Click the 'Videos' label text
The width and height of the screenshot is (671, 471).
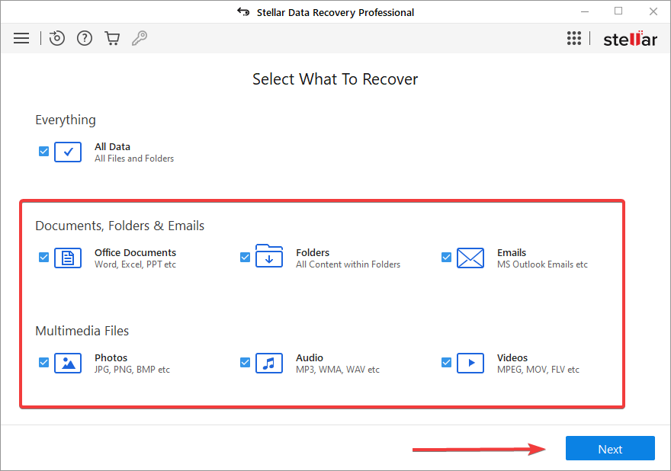pos(512,357)
